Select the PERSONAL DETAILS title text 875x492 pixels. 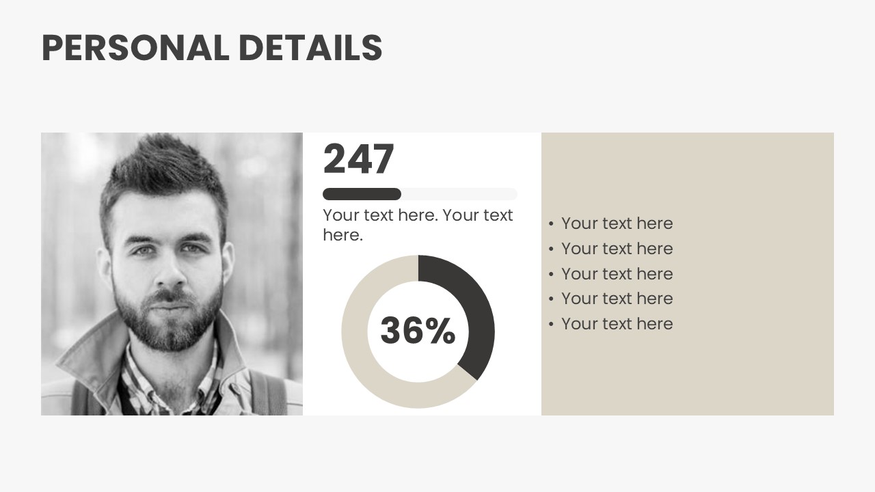[212, 49]
